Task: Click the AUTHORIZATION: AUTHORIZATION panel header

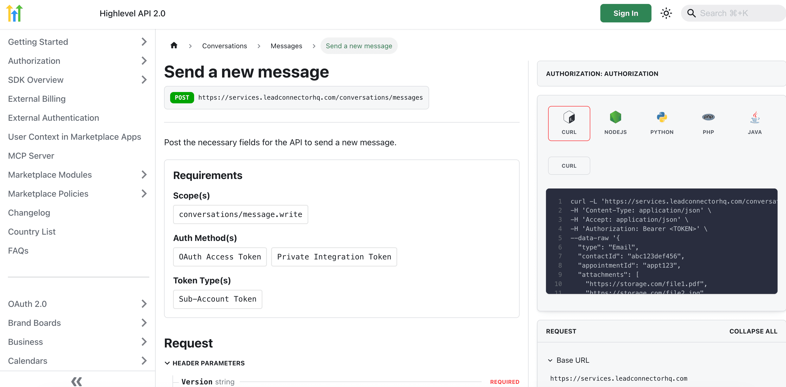Action: pos(662,74)
